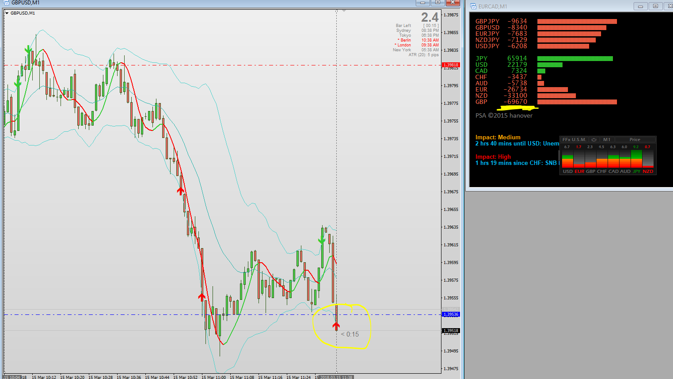Image resolution: width=673 pixels, height=379 pixels.
Task: Click the AUD -5738 row
Action: (510, 83)
